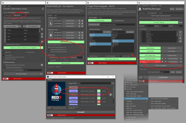Select spread_max in Whole Hand Poses list
The width and height of the screenshot is (186, 123).
100,43
